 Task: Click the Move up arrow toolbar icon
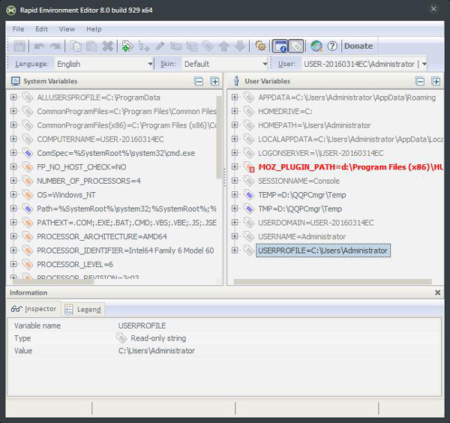click(x=223, y=46)
